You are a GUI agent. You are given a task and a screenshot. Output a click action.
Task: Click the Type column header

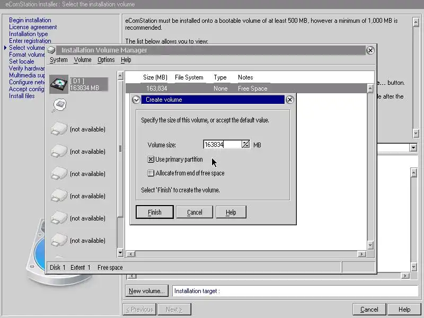click(x=220, y=77)
